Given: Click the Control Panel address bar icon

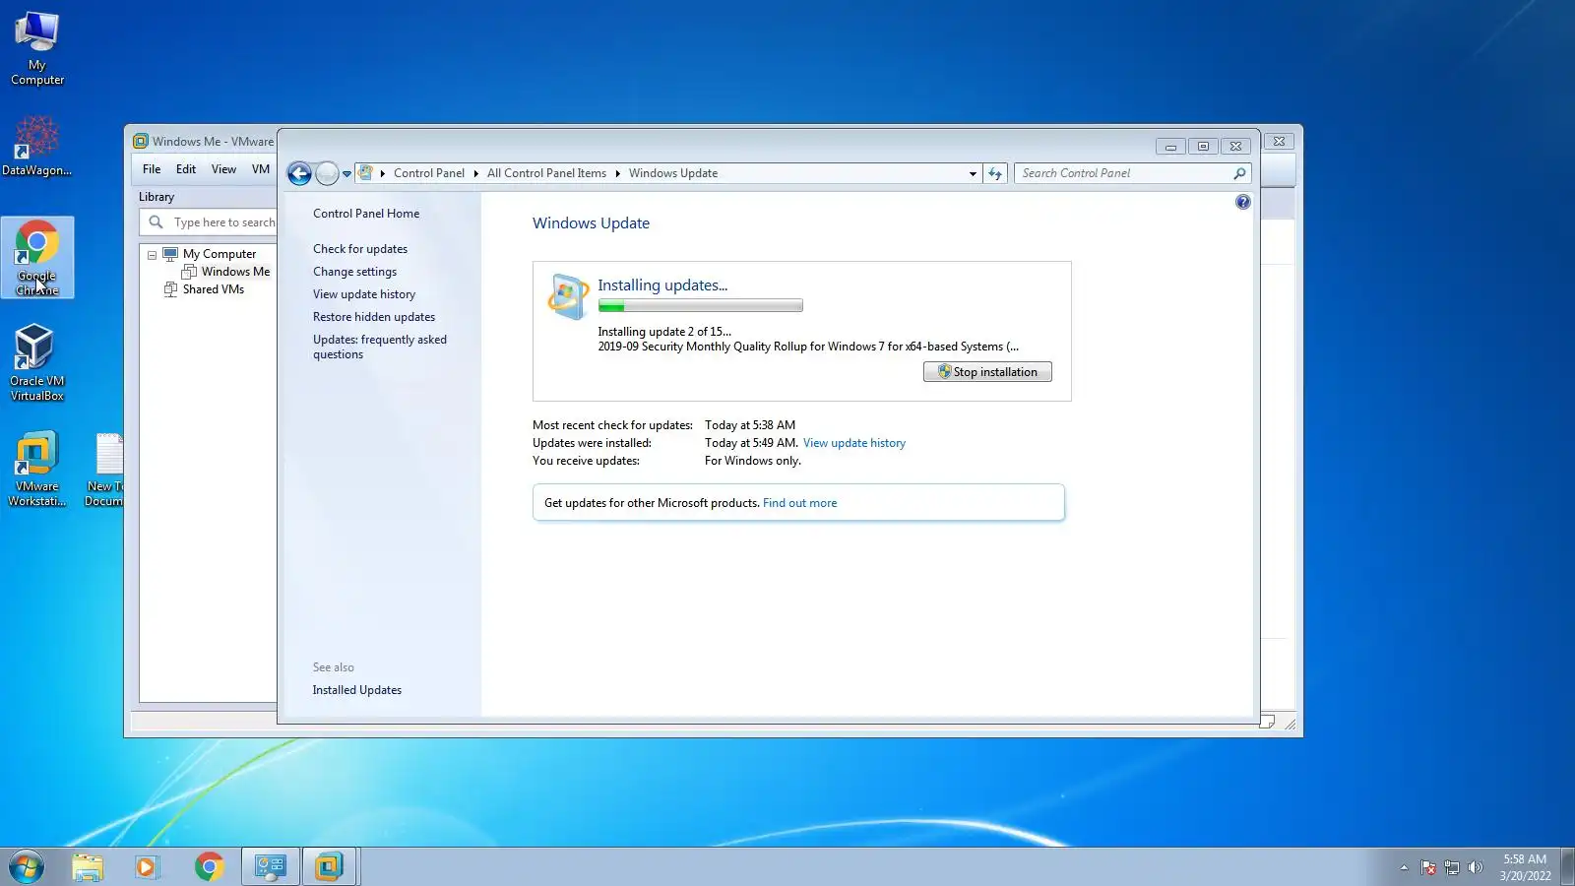Looking at the screenshot, I should tap(366, 173).
